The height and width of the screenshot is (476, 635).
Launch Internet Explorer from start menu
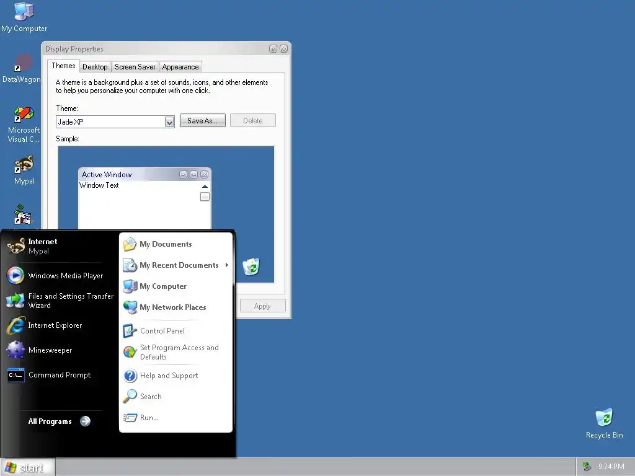(x=60, y=325)
